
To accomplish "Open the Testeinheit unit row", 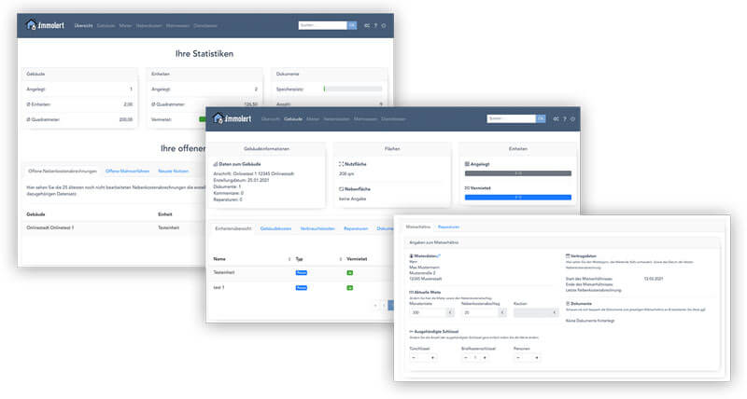I will pos(227,273).
